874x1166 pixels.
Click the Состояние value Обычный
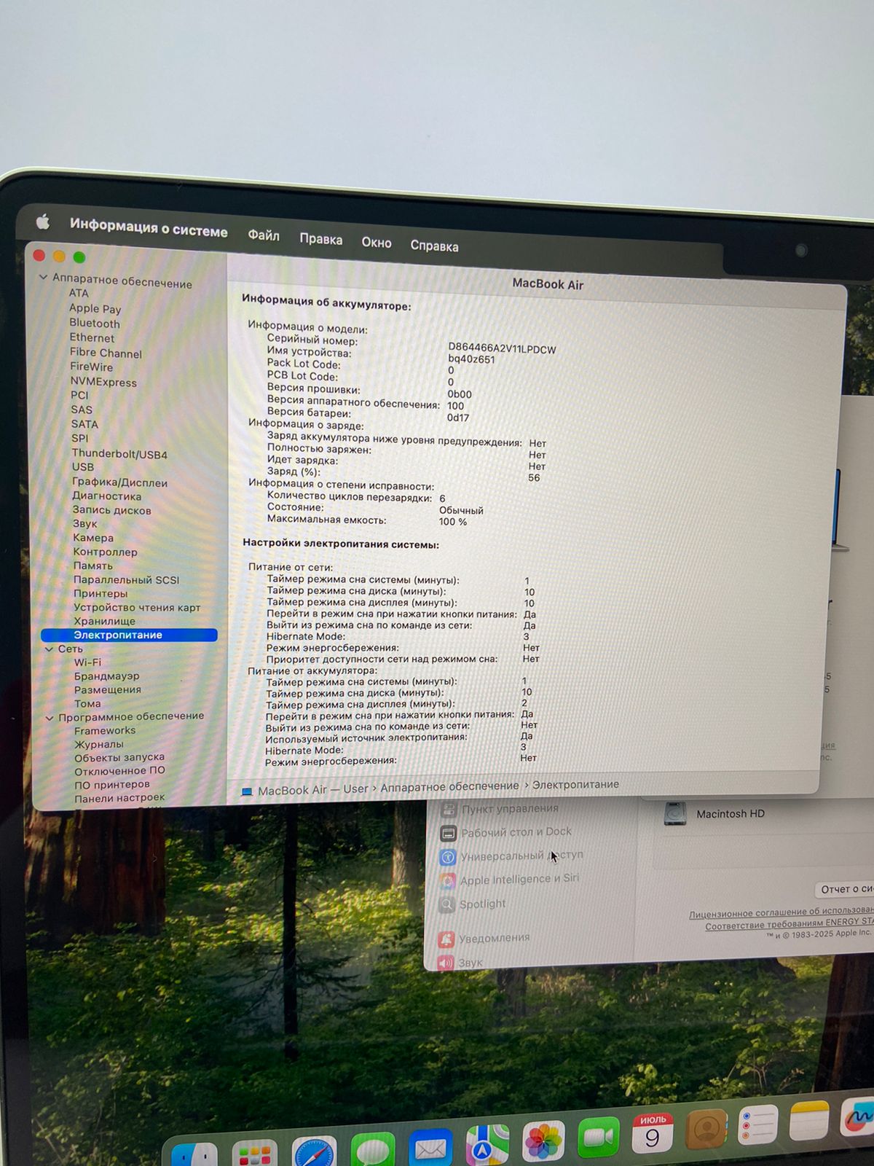coord(461,510)
